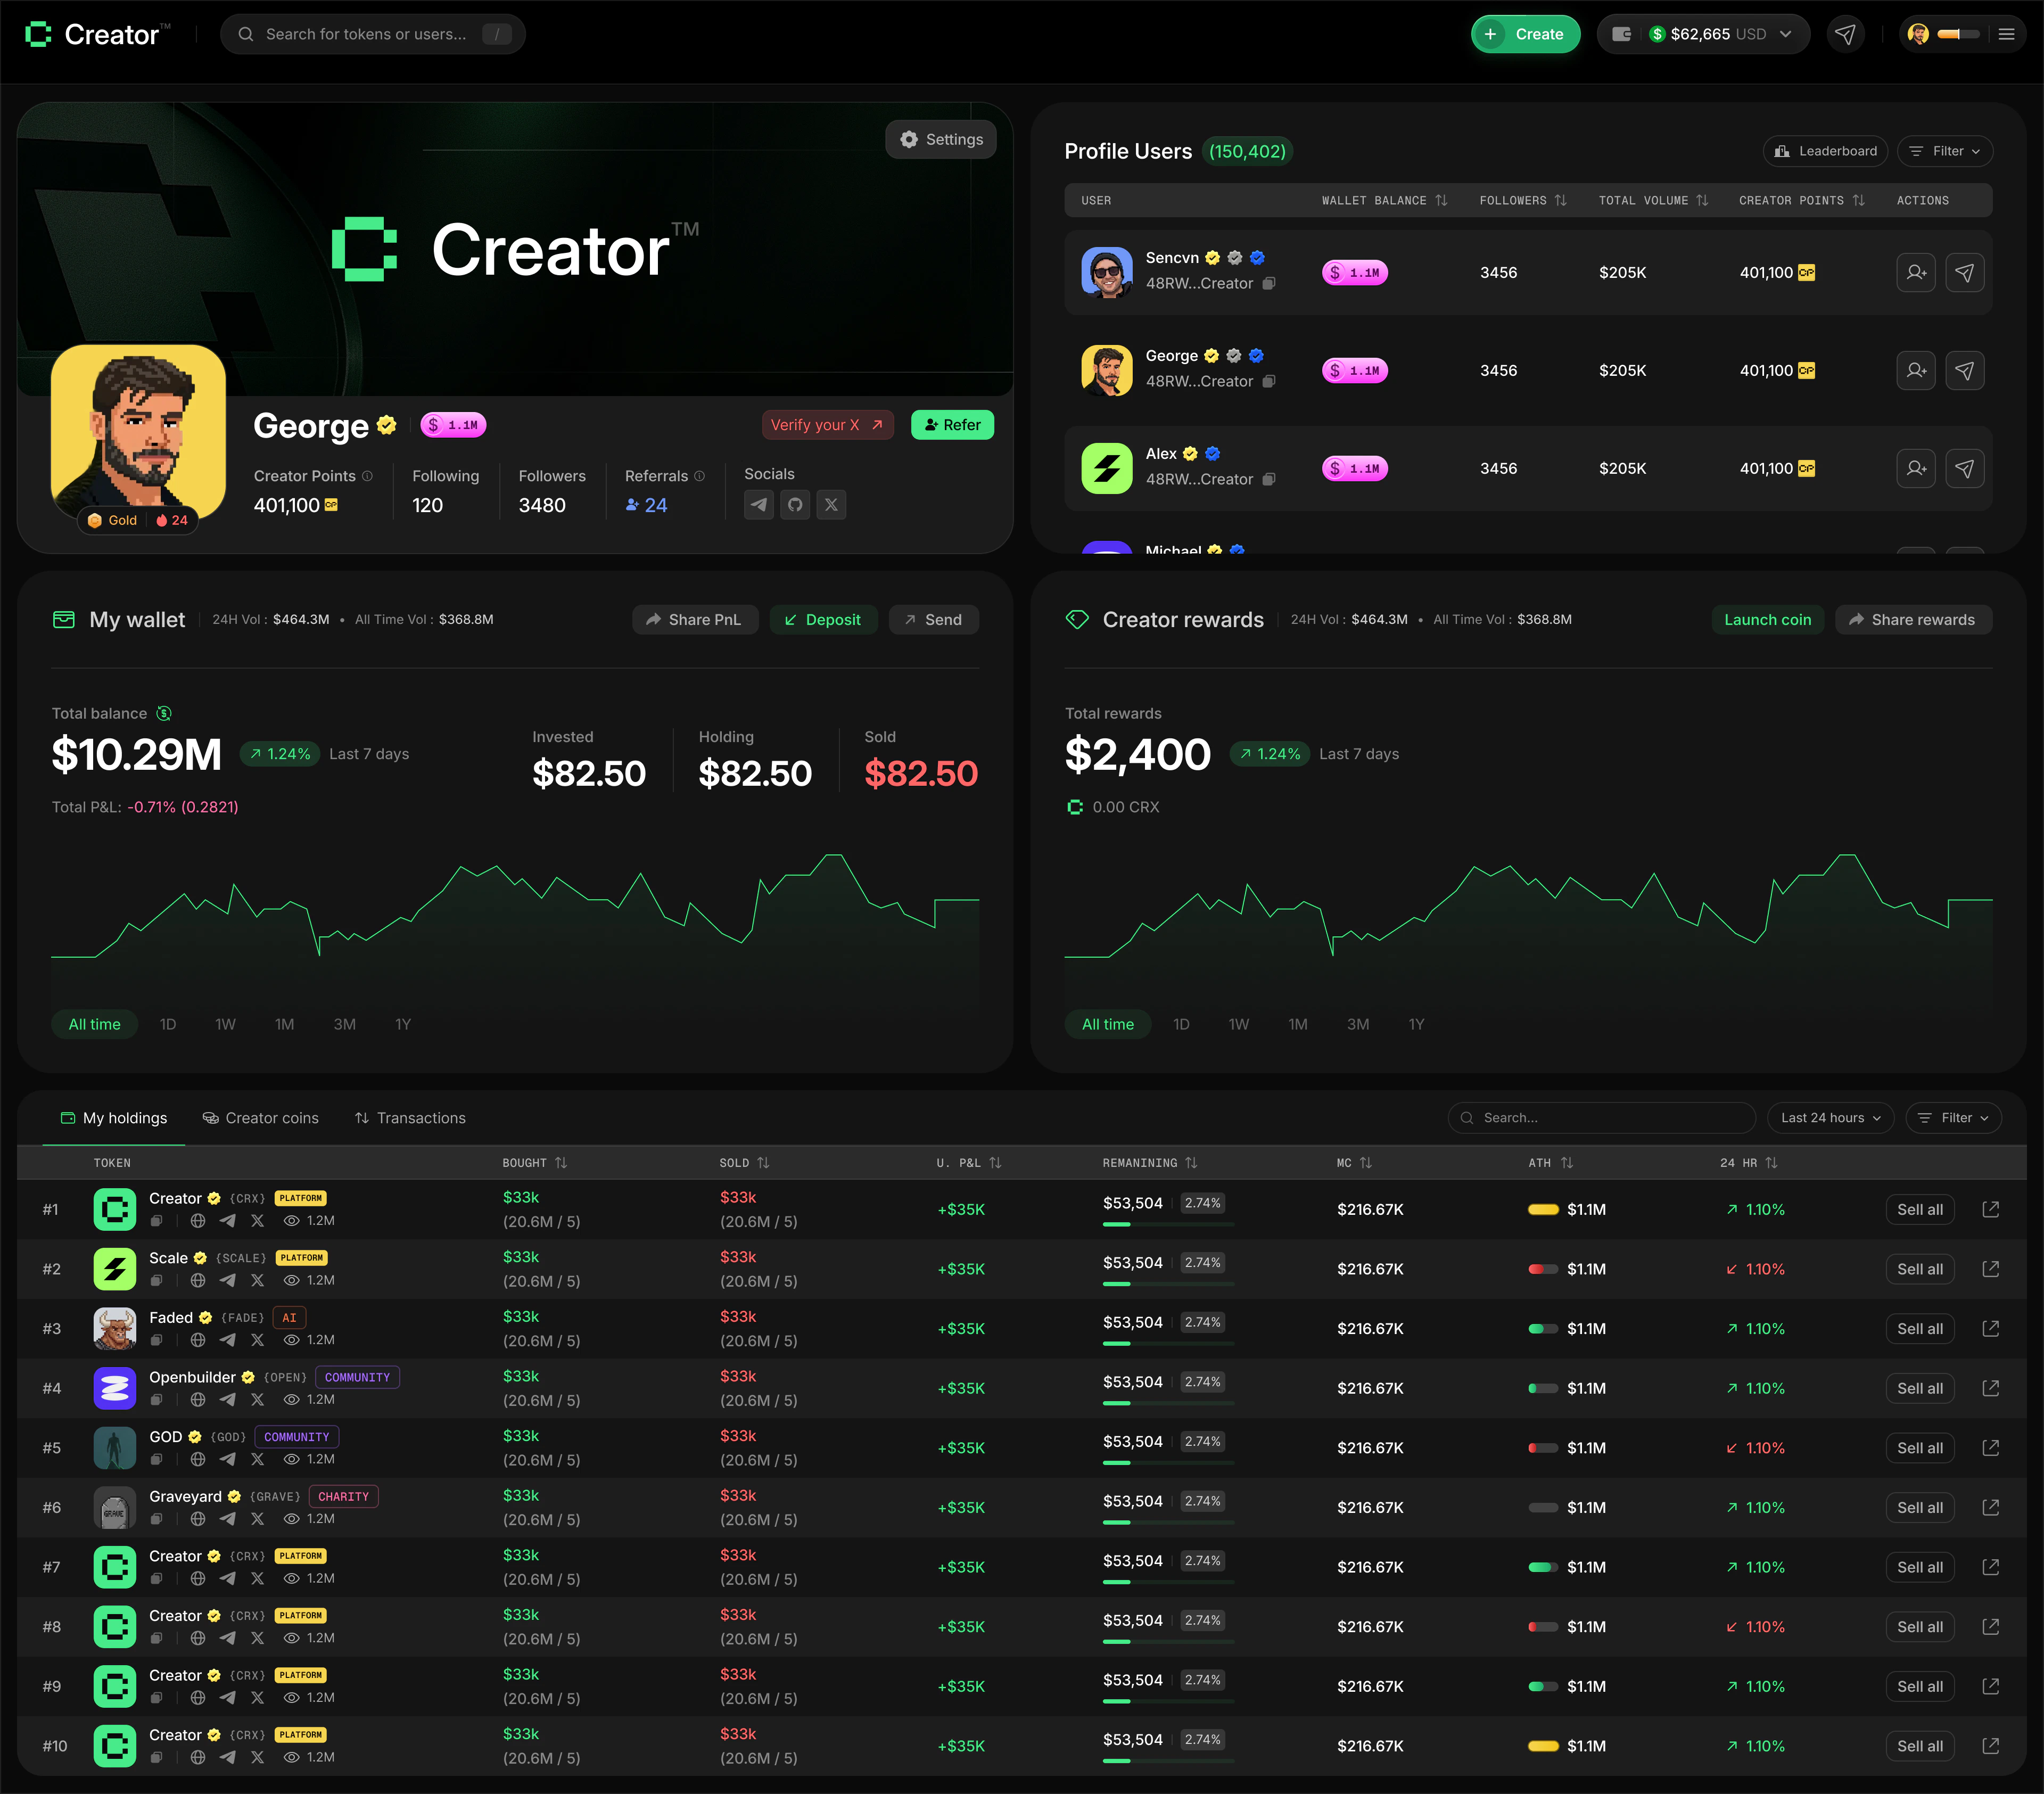The image size is (2044, 1794).
Task: Copy Sencvn's wallet address 48RW...Creator
Action: pyautogui.click(x=1268, y=283)
